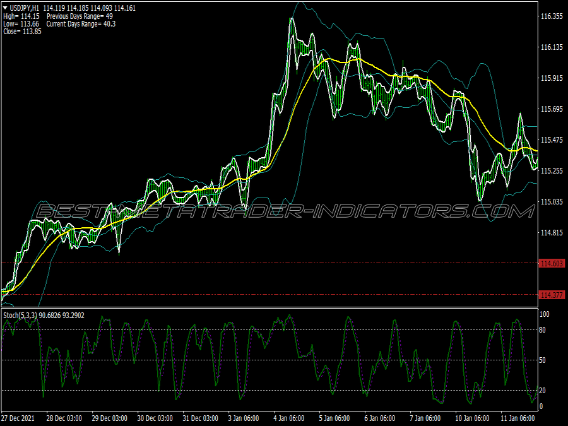568x426 pixels.
Task: Click the 30 Dec 03:00 time label
Action: [155, 418]
